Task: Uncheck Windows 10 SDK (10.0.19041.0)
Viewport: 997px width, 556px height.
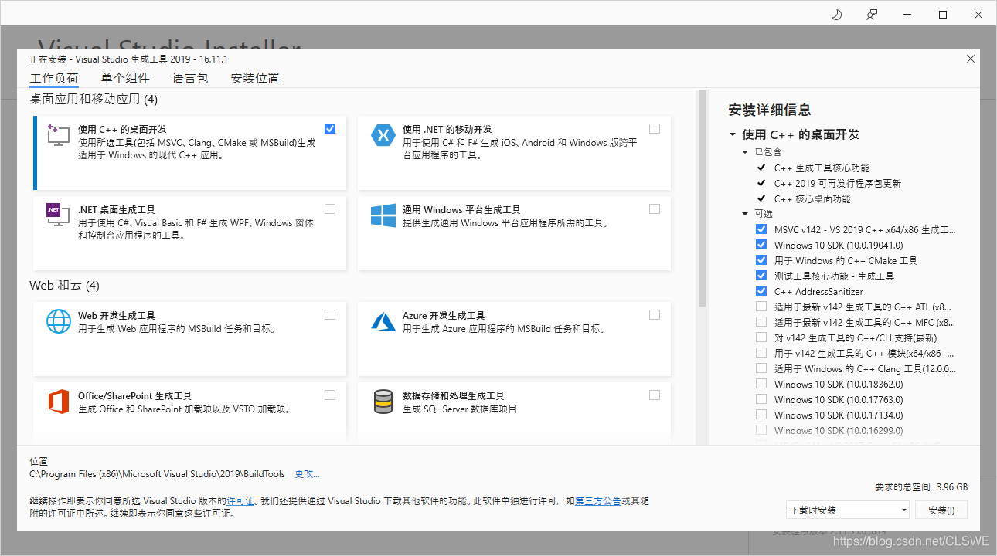Action: point(761,245)
